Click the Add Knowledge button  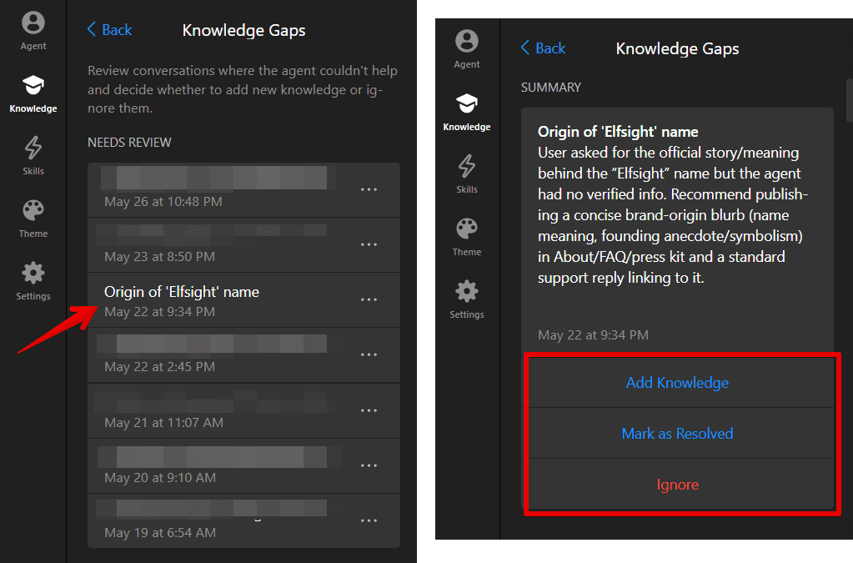point(677,382)
